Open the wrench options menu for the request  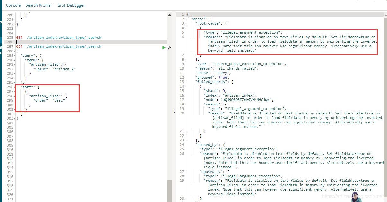(169, 47)
